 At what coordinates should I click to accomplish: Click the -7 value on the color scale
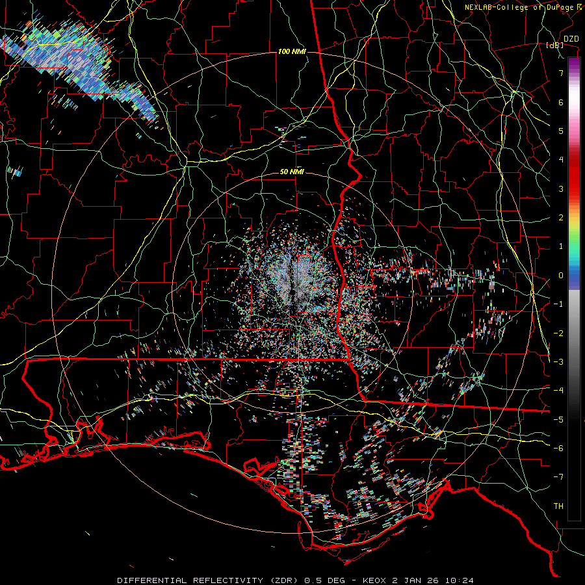(558, 477)
